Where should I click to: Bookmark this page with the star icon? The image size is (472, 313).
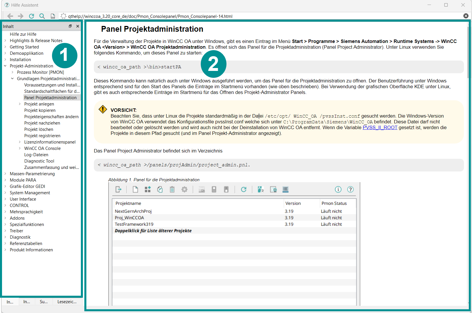coord(64,16)
